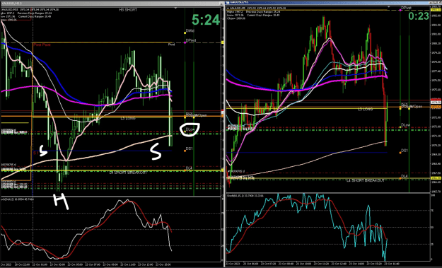Click the L3 LONG label in right chart
This screenshot has height=268, width=442.
tap(365, 109)
